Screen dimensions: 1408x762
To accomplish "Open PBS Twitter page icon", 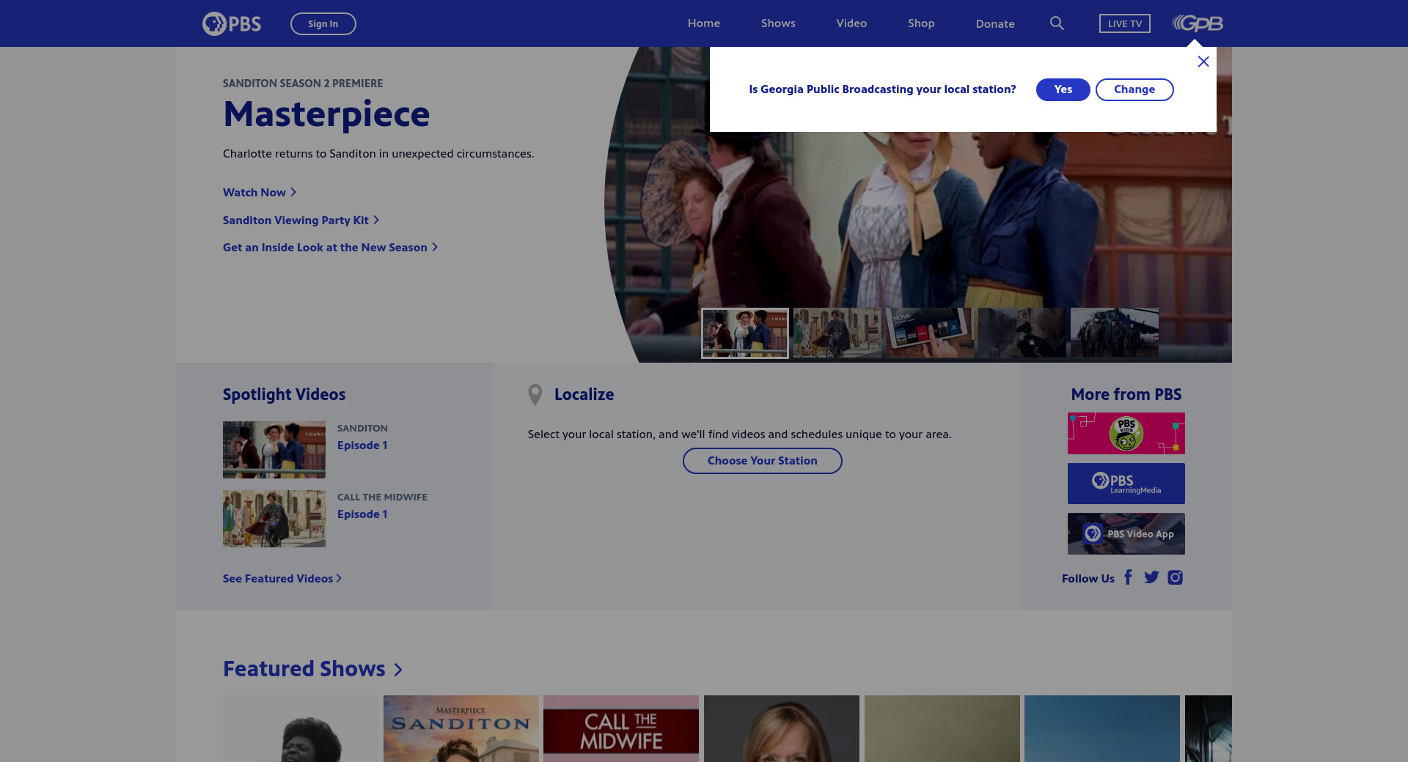I will click(1151, 577).
